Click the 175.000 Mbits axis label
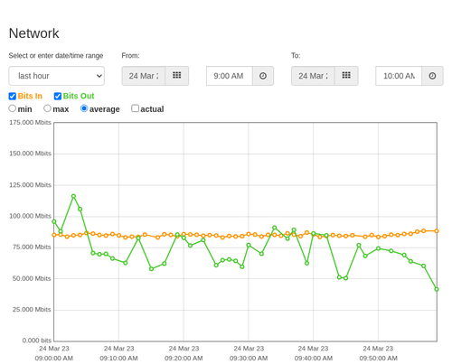The image size is (452, 364). (30, 123)
